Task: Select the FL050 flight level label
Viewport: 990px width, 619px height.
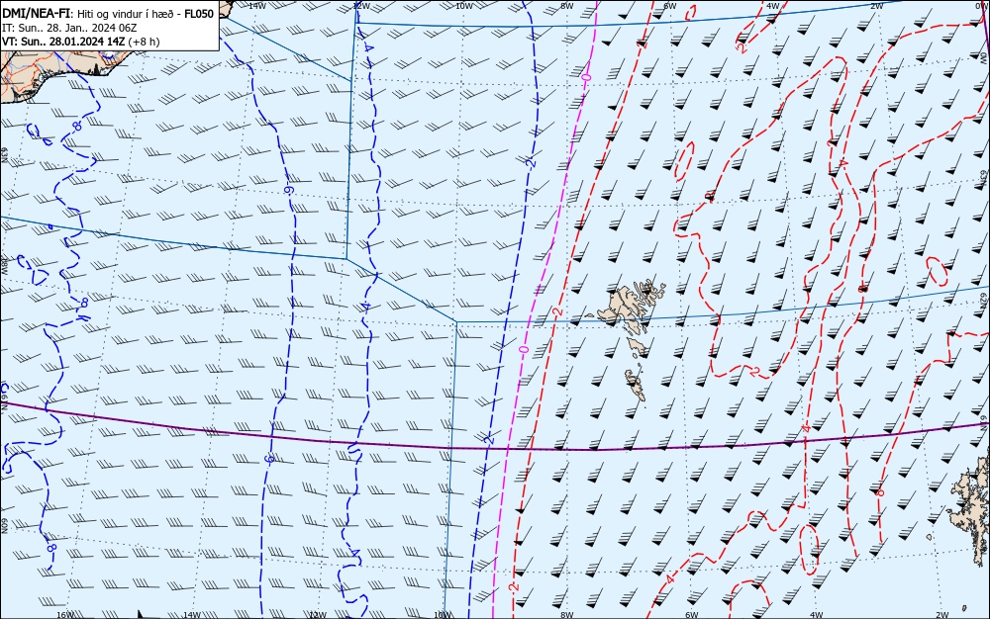Action: (x=199, y=13)
